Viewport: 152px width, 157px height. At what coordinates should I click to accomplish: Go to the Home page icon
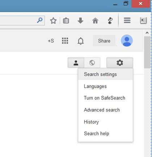[x=95, y=20]
